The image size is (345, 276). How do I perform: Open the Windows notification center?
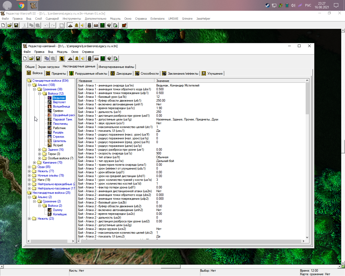[336, 5]
